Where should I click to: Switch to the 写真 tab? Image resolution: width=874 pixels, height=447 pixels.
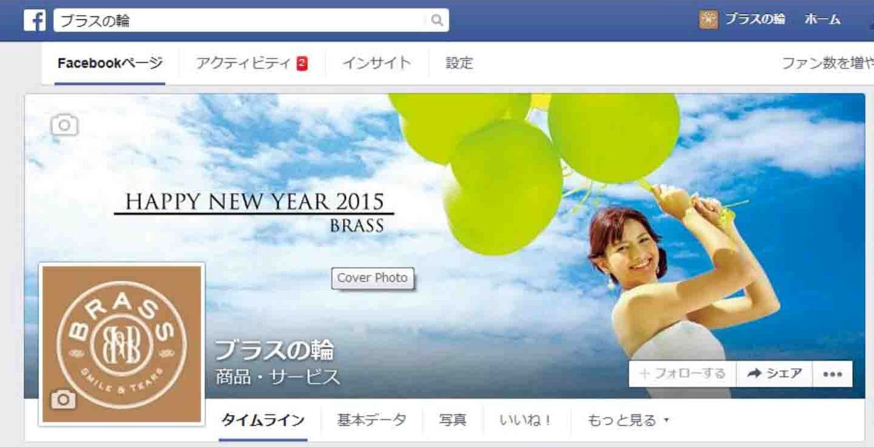[452, 420]
